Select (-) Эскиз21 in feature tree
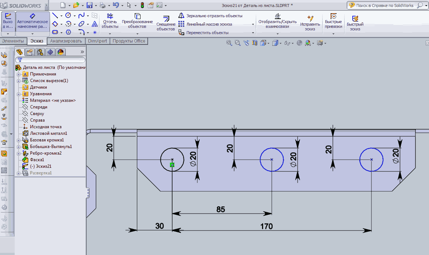The height and width of the screenshot is (255, 429). (x=37, y=166)
